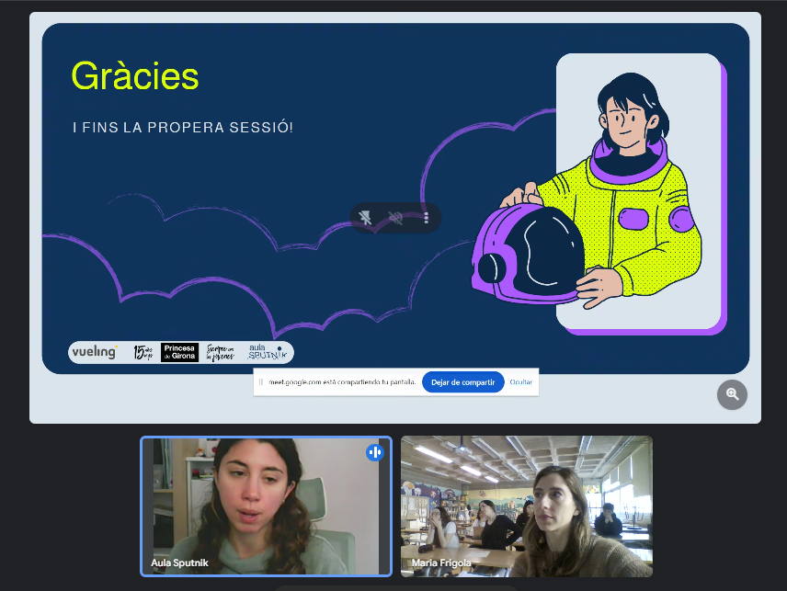Click the I FINS LA PROPERA SESSIÓ text
Image resolution: width=787 pixels, height=591 pixels.
click(x=183, y=127)
